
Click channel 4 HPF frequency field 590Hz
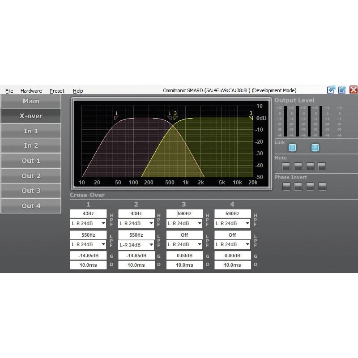(x=232, y=214)
